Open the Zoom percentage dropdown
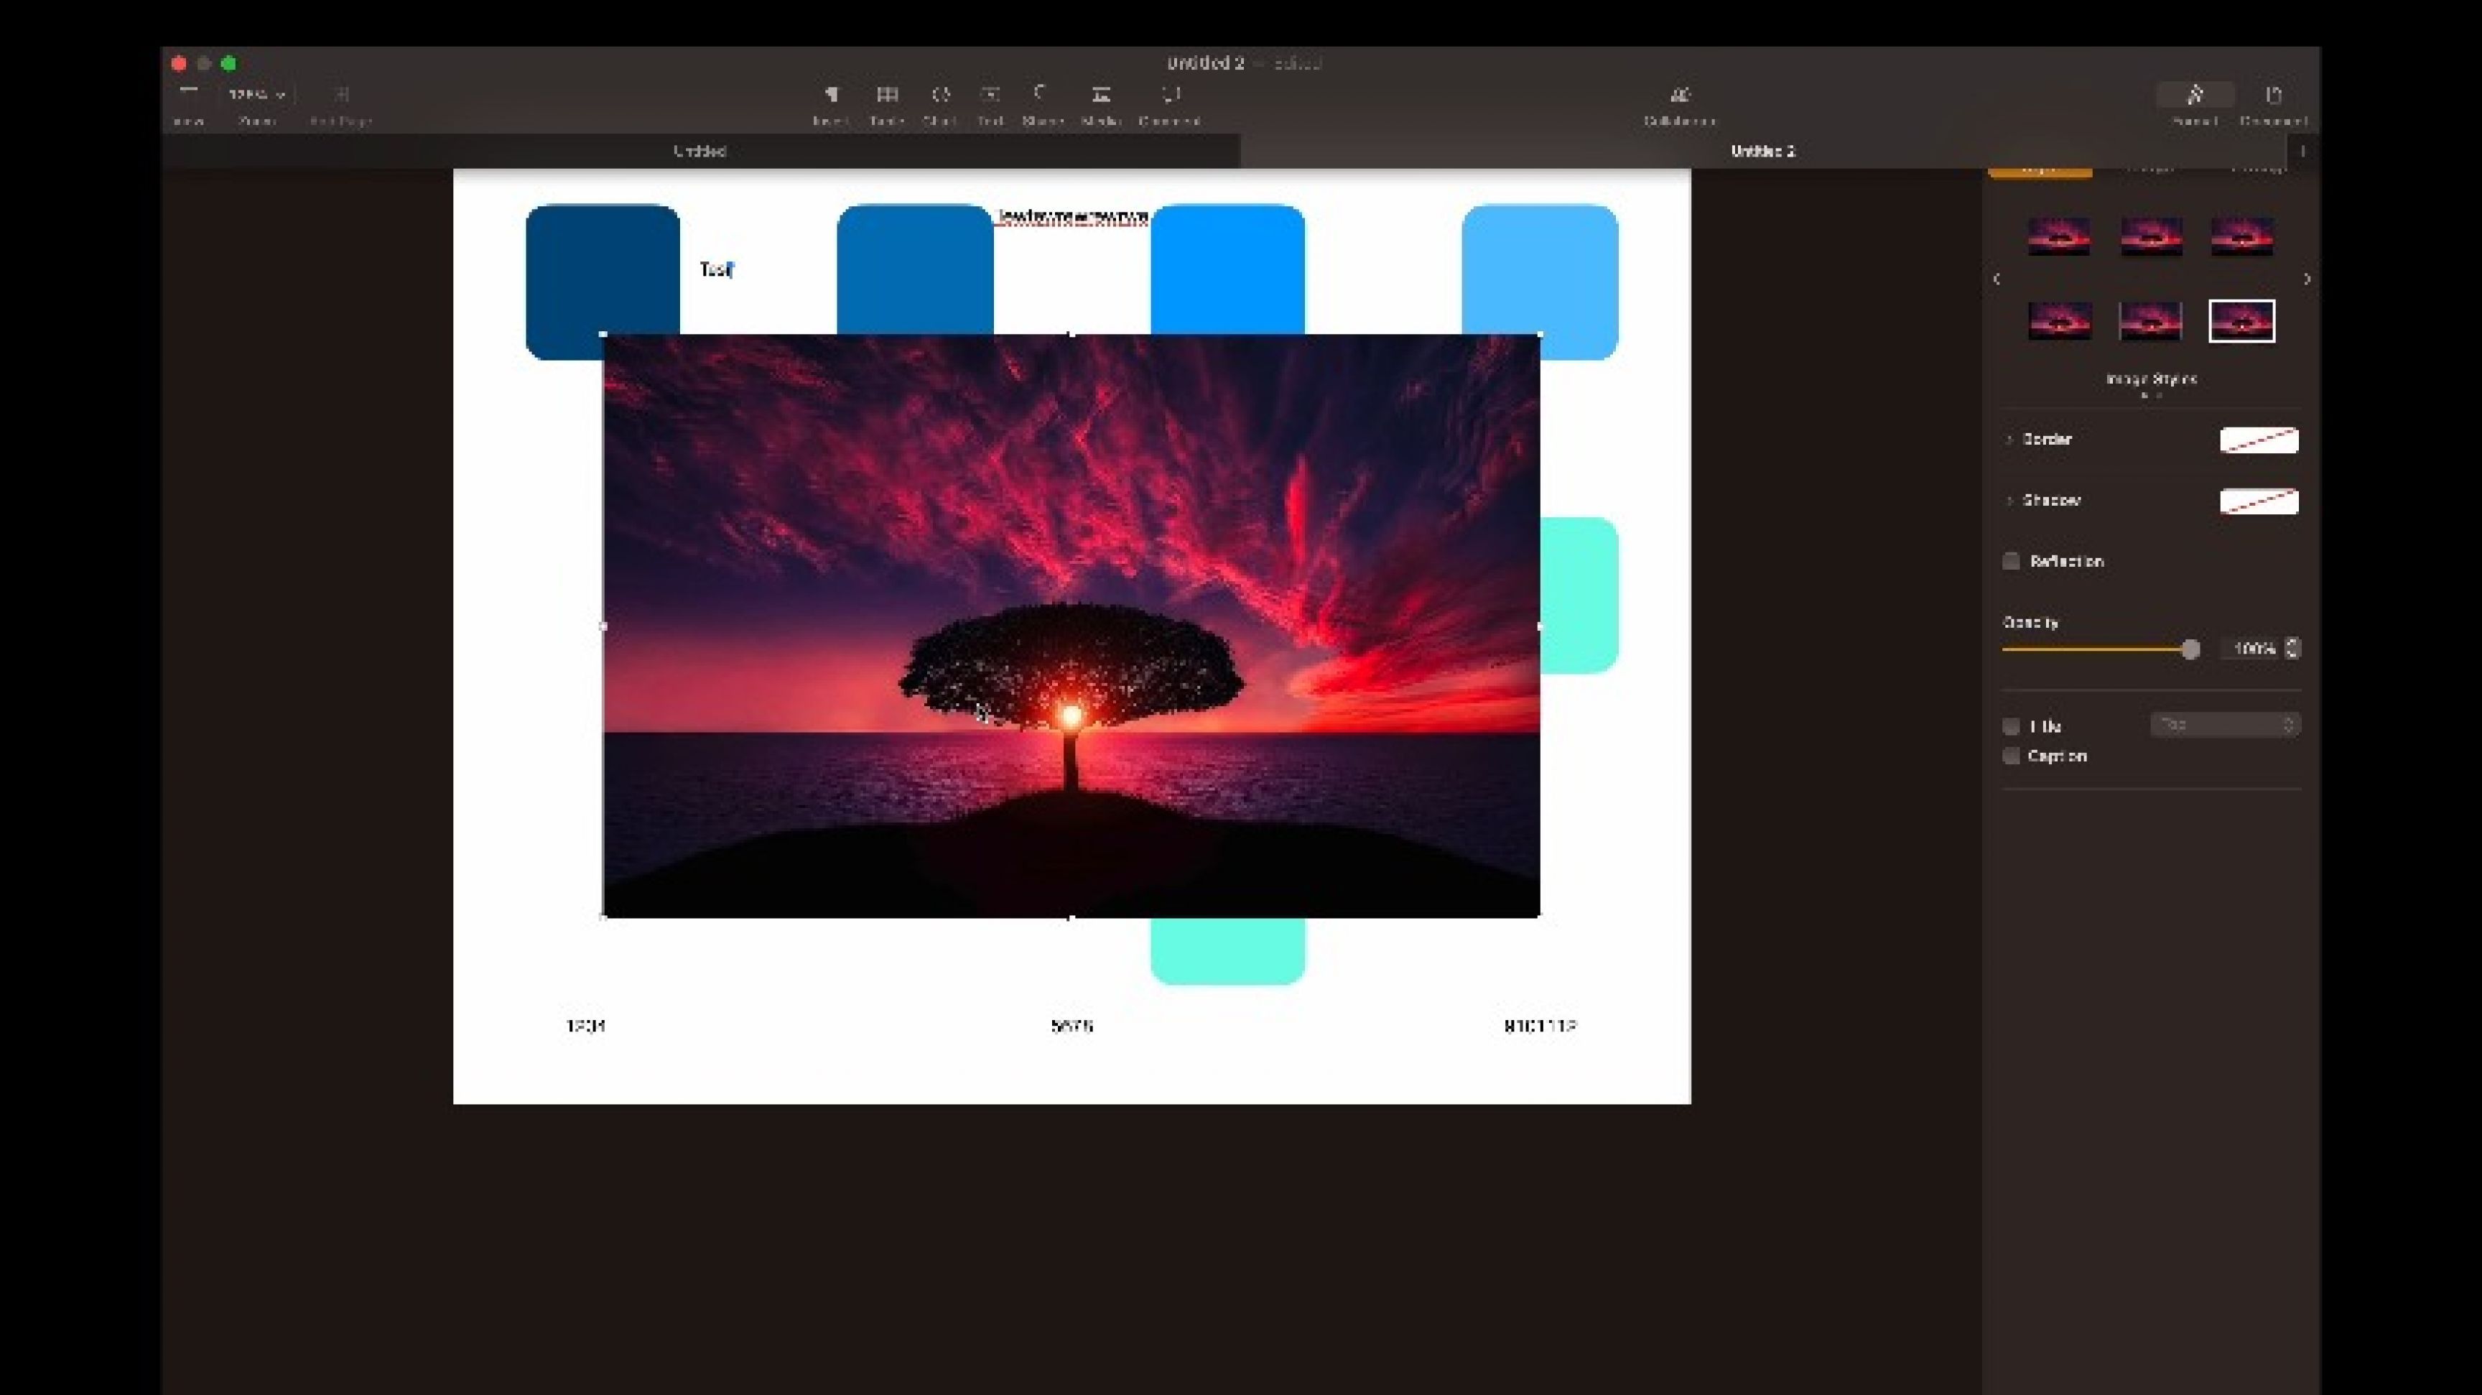The width and height of the screenshot is (2482, 1395). point(256,94)
